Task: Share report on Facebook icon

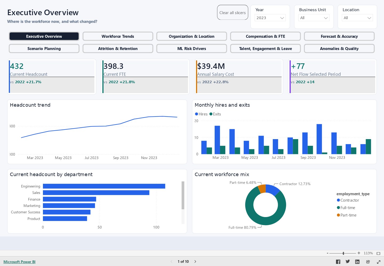Action: pyautogui.click(x=338, y=262)
